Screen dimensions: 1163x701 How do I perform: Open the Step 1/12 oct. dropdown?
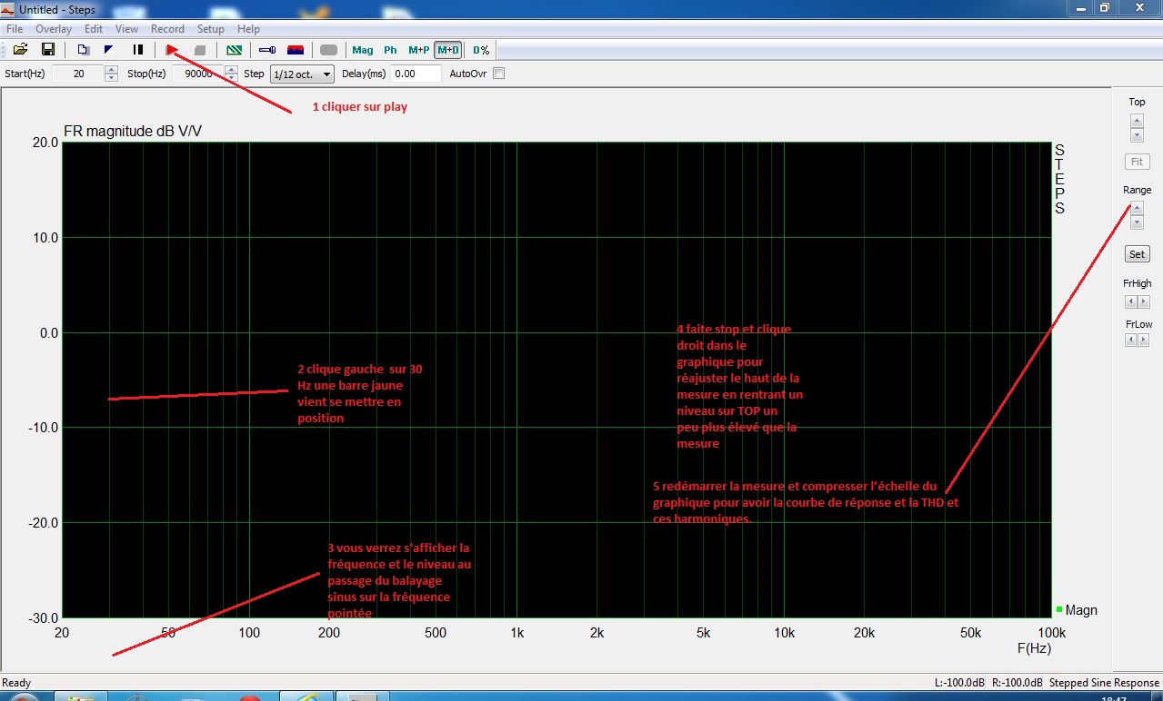pos(302,74)
